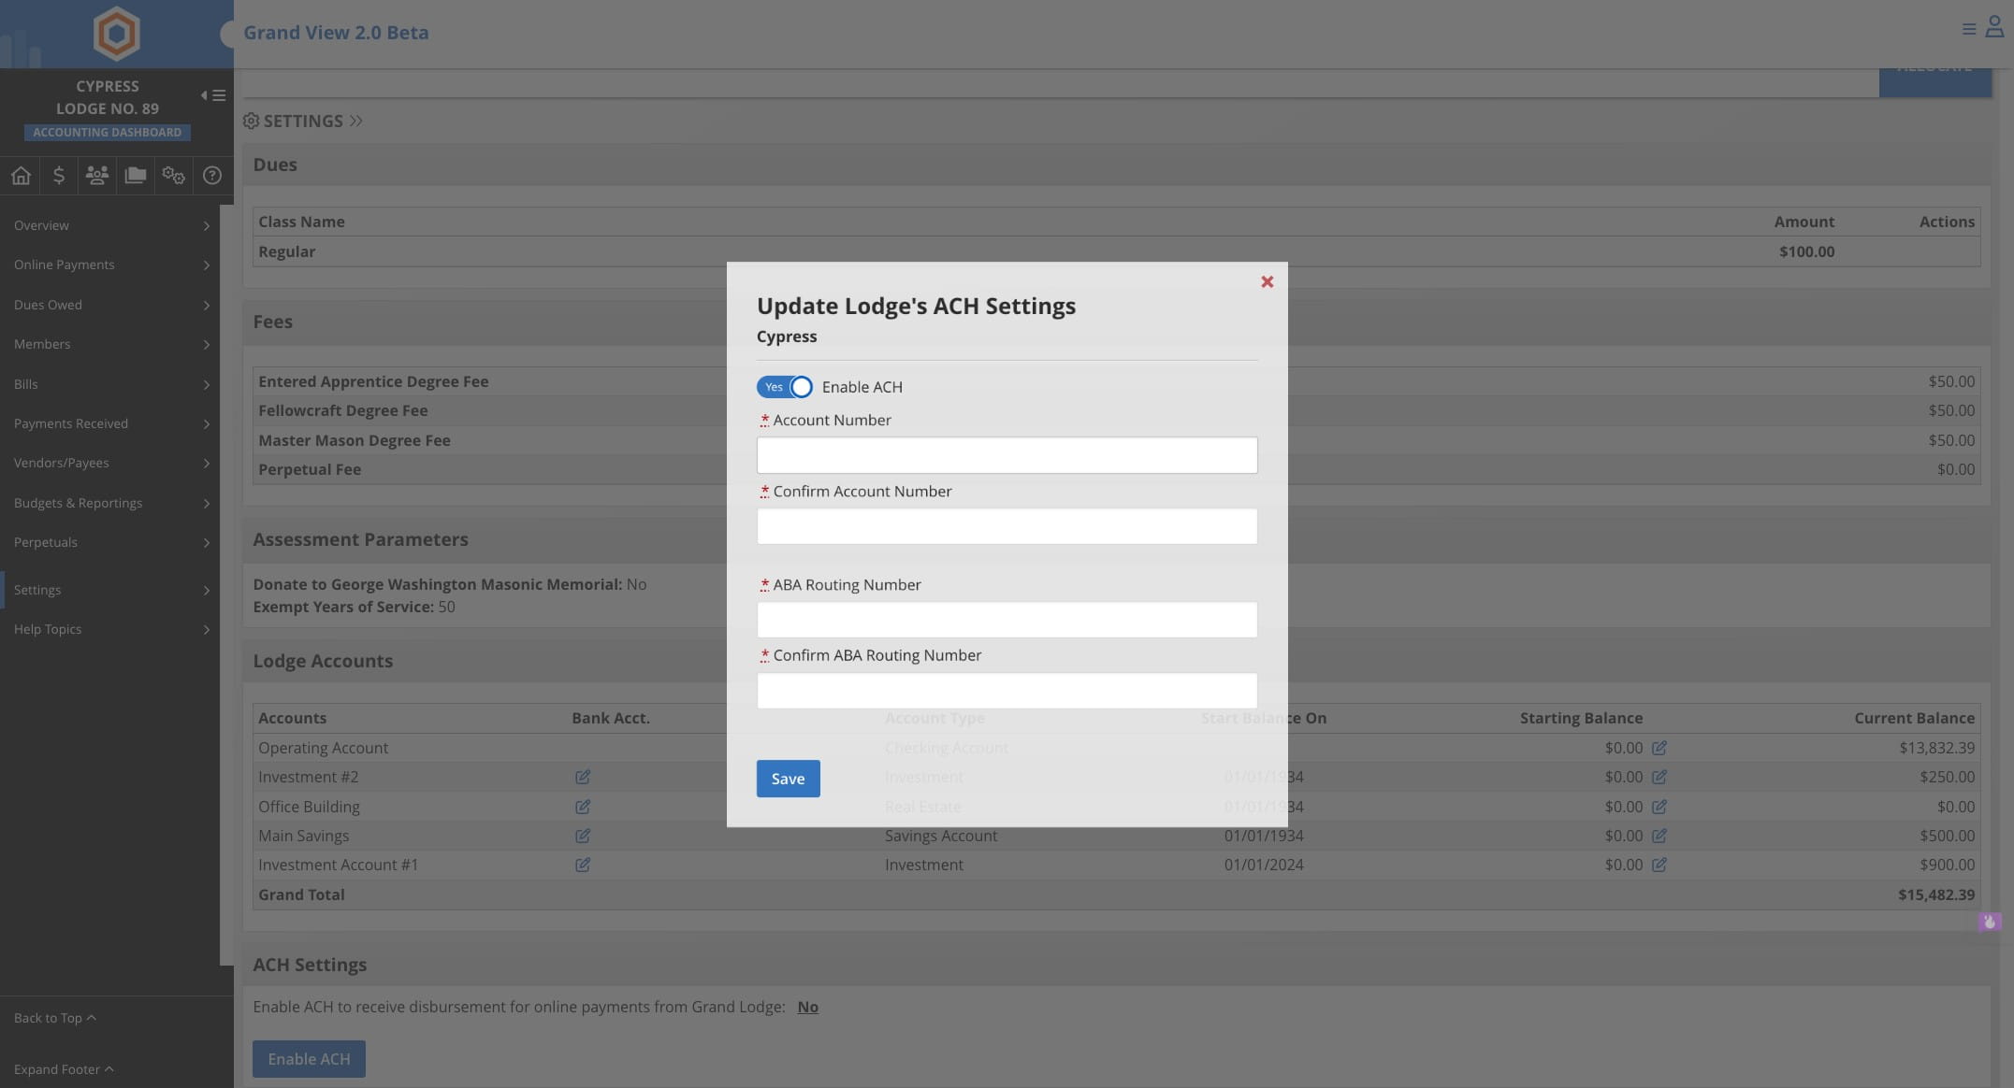Expand the Vendors/Payees menu item
Screen dimensions: 2014x1088
pyautogui.click(x=109, y=463)
